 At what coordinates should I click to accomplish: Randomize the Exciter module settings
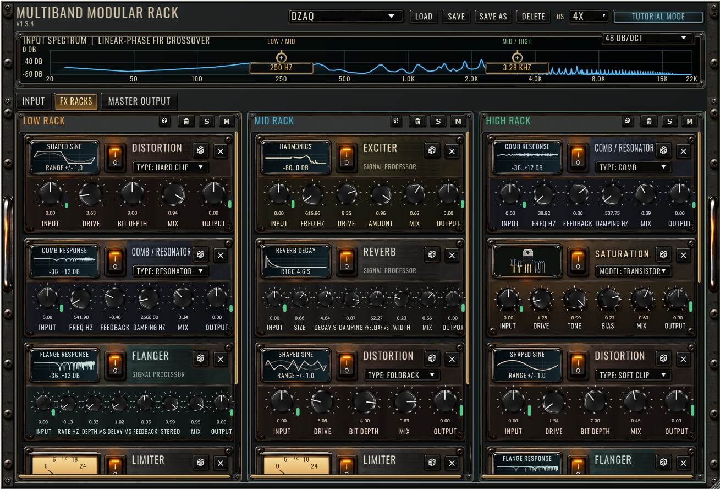point(432,151)
